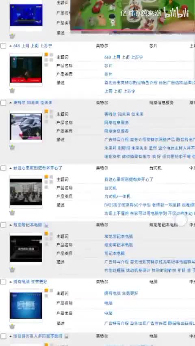This screenshot has width=195, height=346.
Task: Click orange rating square beside 618 thumbnail
Action: [46, 54]
